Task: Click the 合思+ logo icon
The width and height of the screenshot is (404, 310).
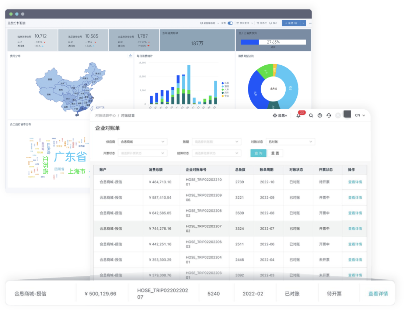Action: pyautogui.click(x=280, y=116)
